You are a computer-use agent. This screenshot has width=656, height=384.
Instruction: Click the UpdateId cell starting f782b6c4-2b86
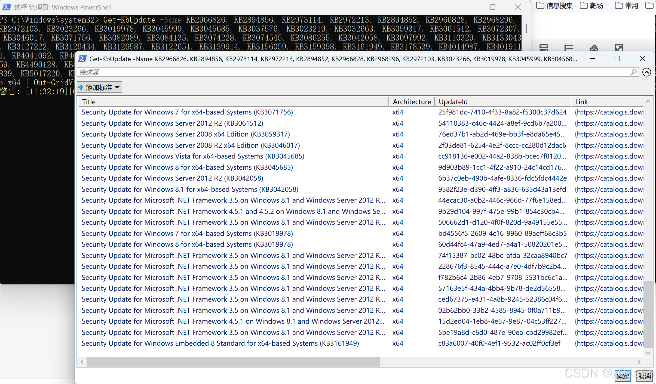[503, 277]
